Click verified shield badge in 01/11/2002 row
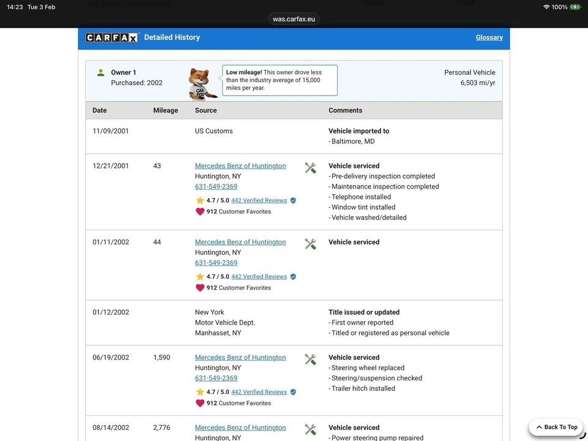Screen dimensions: 588x441 (x=293, y=277)
